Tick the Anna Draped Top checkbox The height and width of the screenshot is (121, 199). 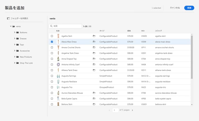coord(52,59)
